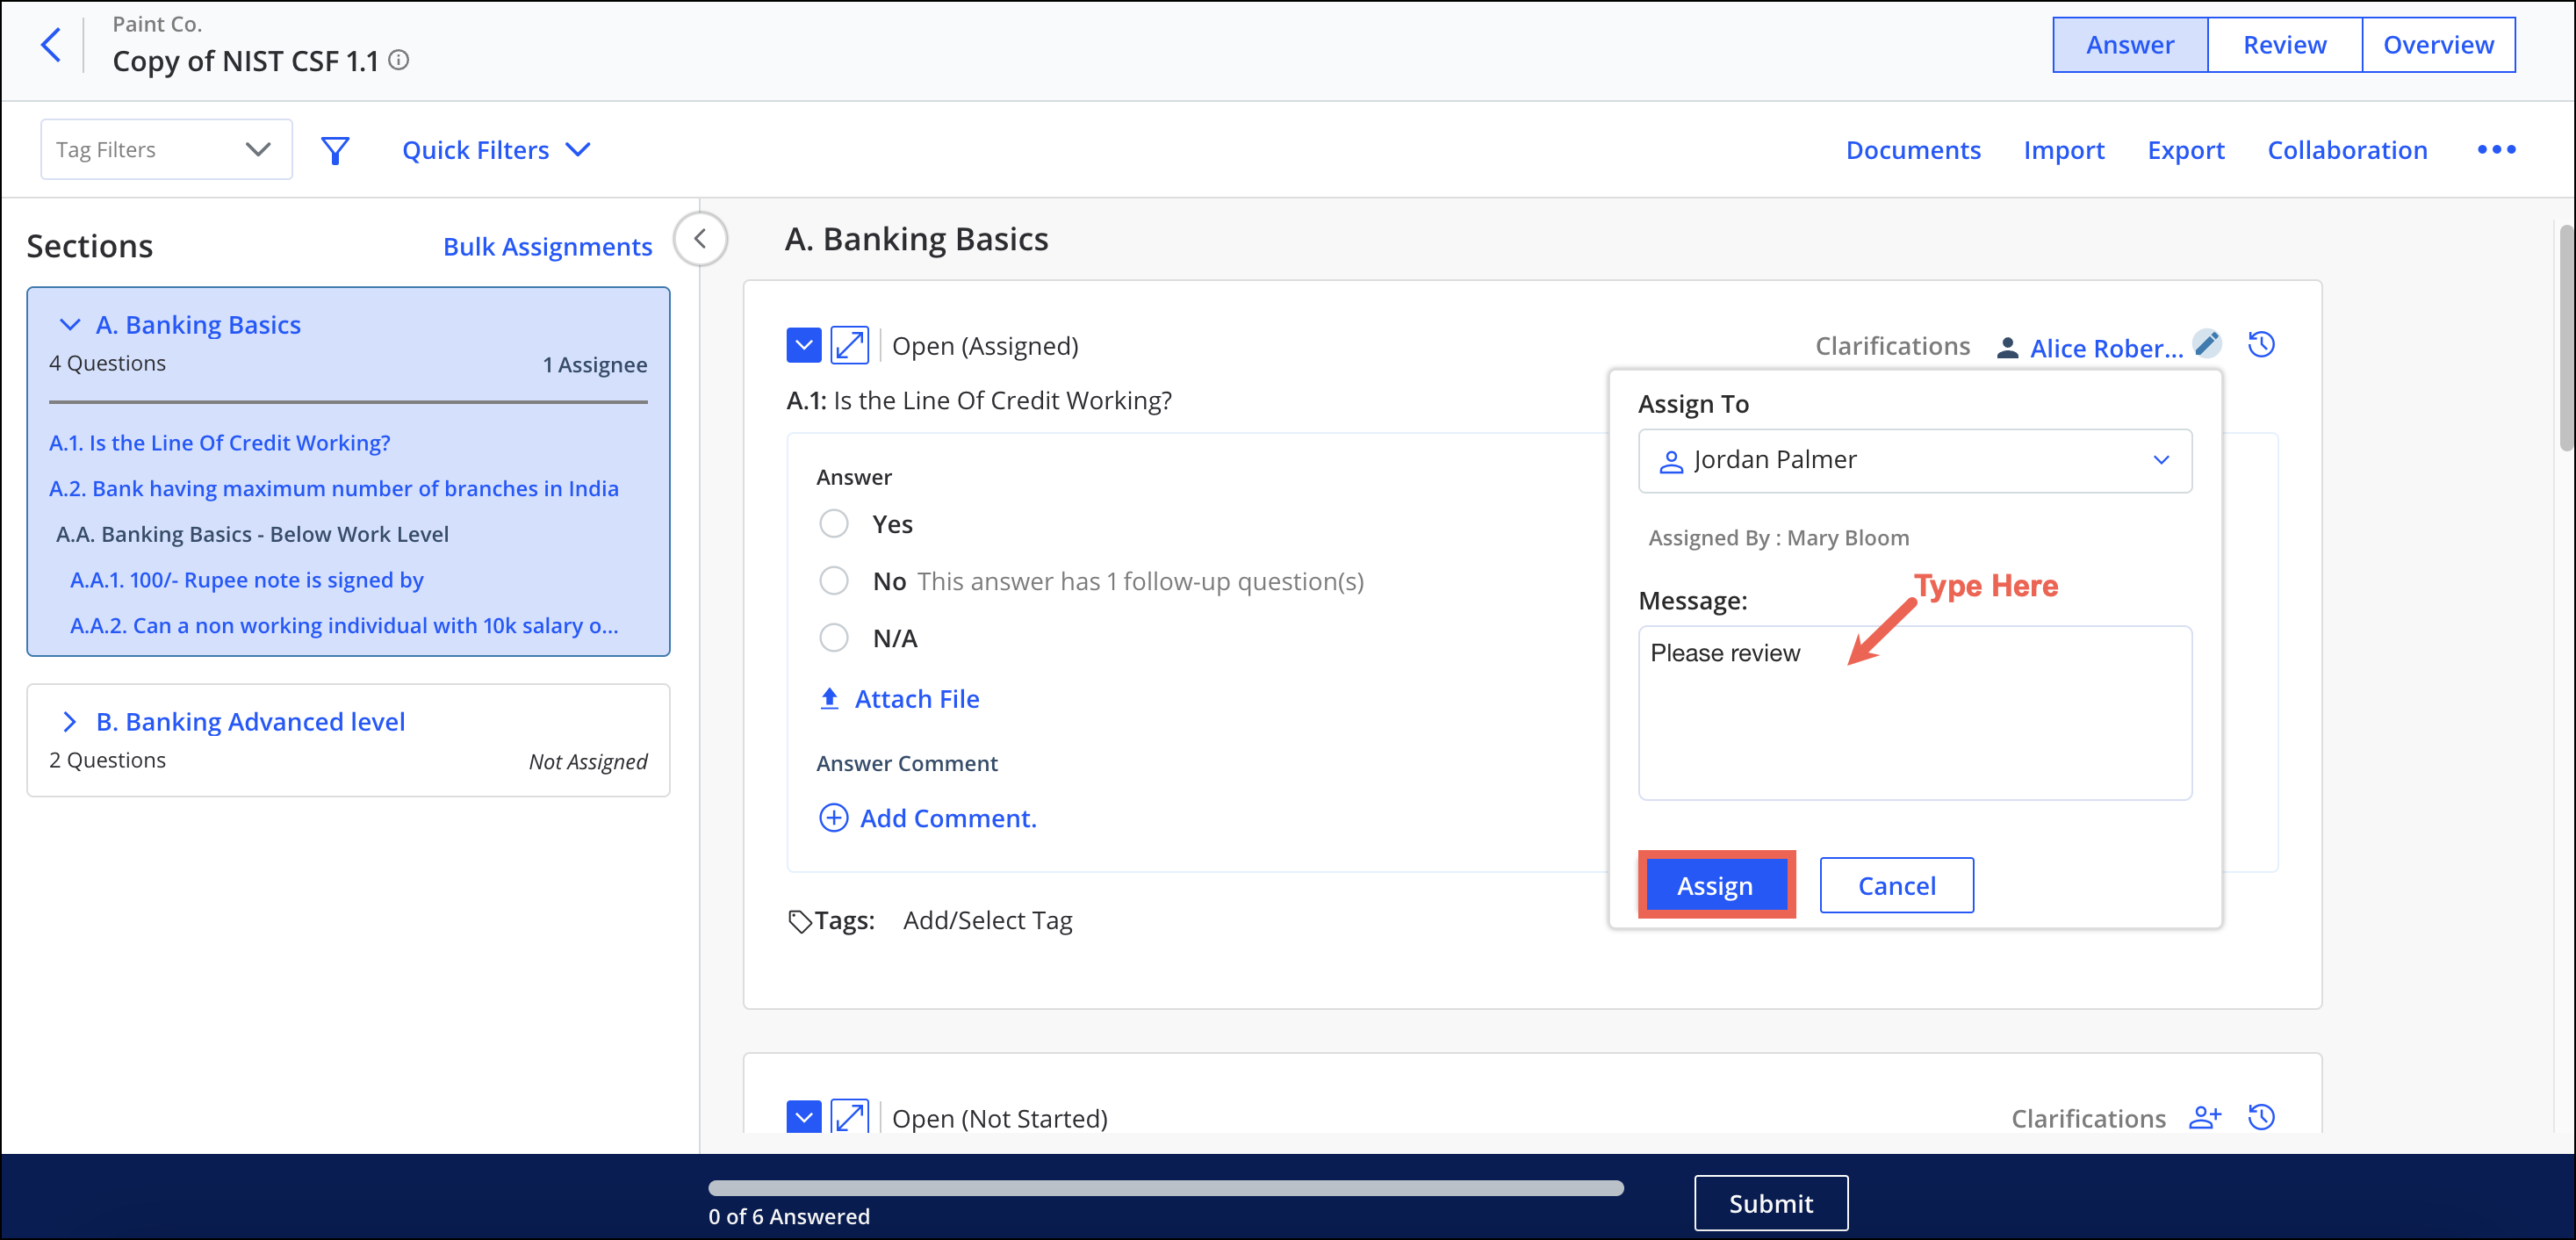Open history clock for question A.1

point(2261,345)
